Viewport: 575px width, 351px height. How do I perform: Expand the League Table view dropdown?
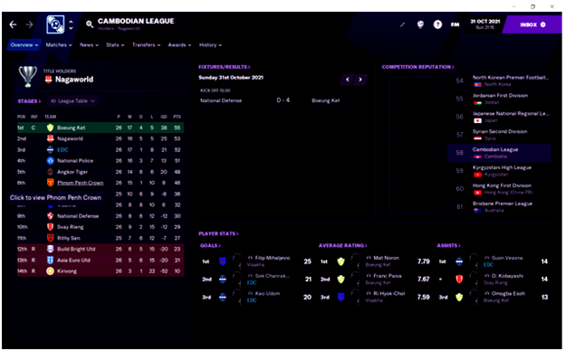tap(72, 101)
